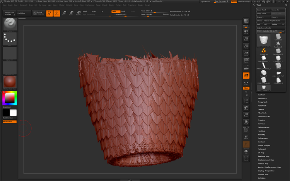Toggle Mrgb paint mode
This screenshot has height=181, width=290.
pos(85,12)
